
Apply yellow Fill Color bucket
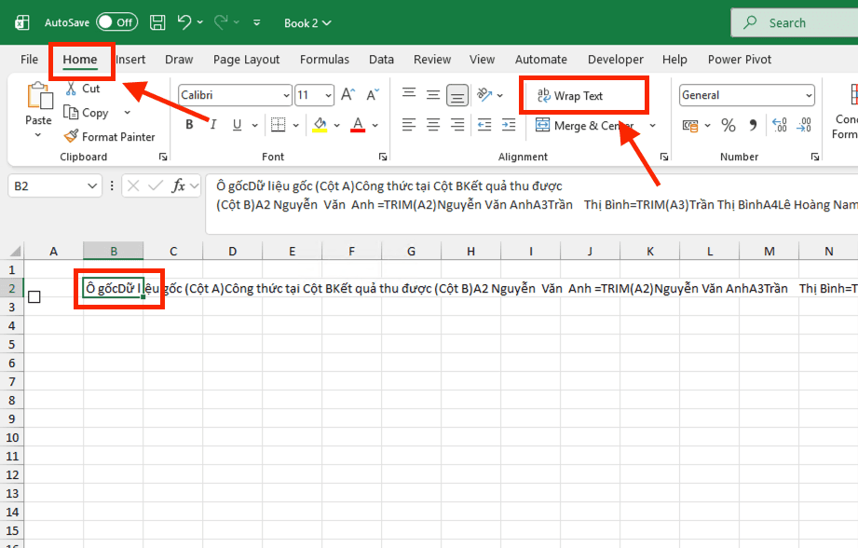pos(320,125)
